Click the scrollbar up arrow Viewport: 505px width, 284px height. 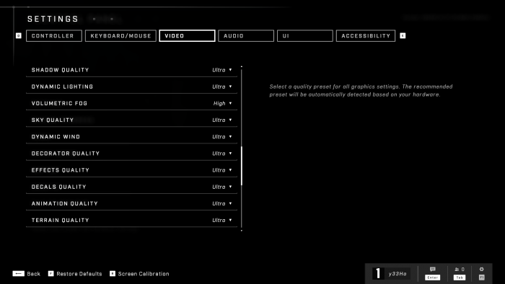point(242,66)
